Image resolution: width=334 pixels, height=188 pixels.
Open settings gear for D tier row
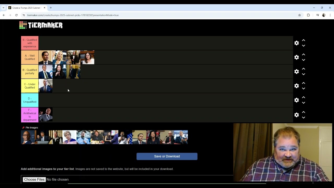[296, 100]
